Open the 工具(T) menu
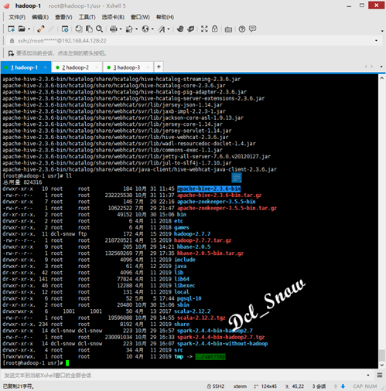 (87, 17)
